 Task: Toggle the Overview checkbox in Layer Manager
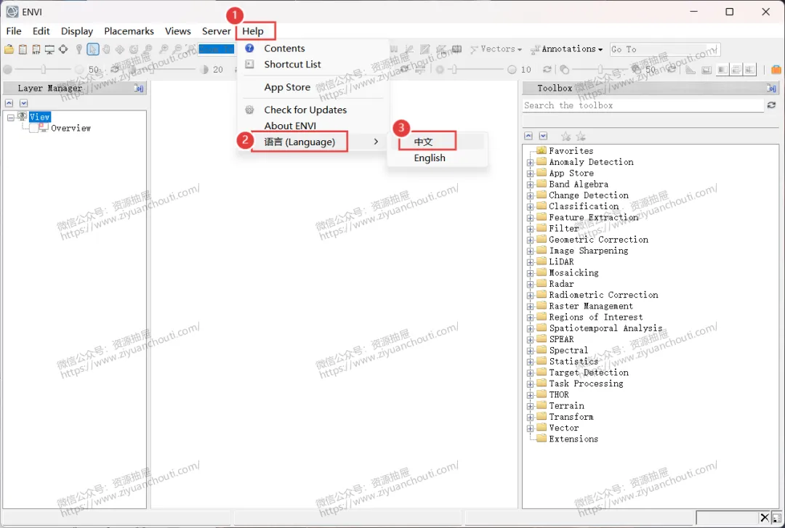click(x=34, y=128)
